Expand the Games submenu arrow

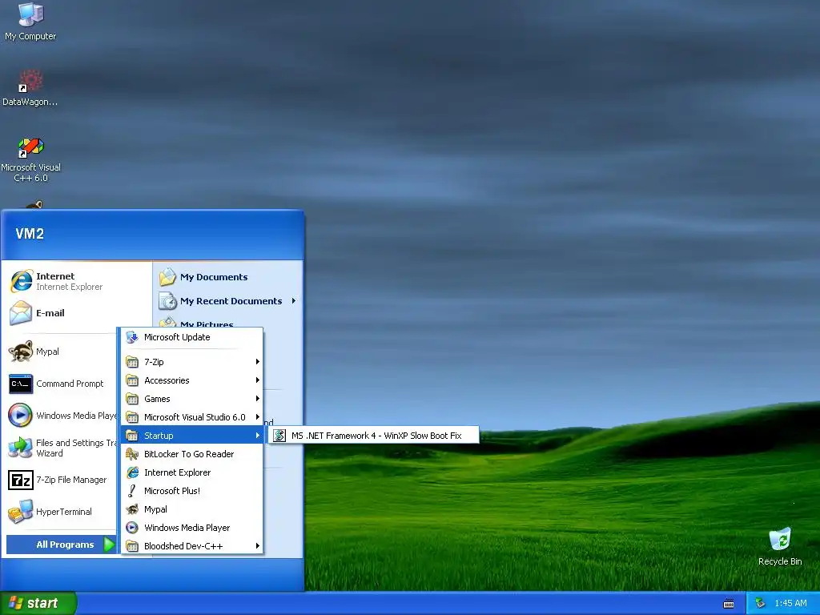pyautogui.click(x=257, y=399)
